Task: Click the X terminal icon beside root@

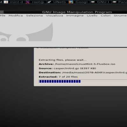Action: tap(28, 2)
